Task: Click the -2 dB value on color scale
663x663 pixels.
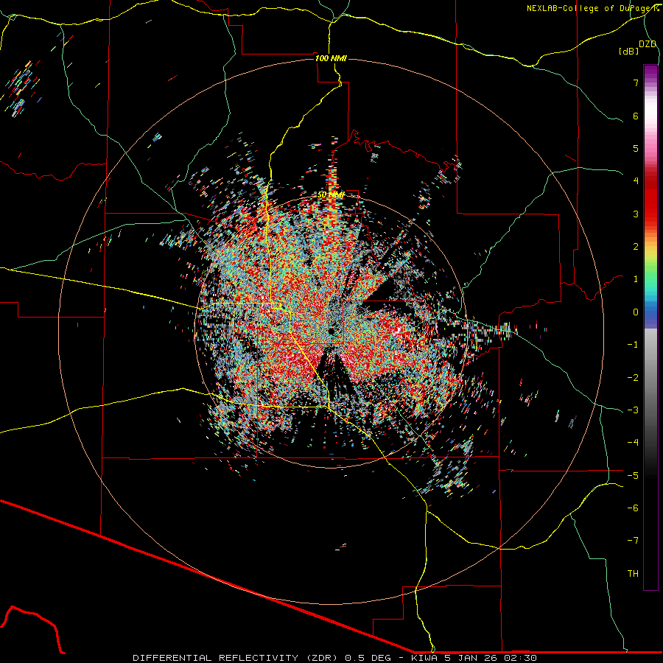Action: [633, 378]
